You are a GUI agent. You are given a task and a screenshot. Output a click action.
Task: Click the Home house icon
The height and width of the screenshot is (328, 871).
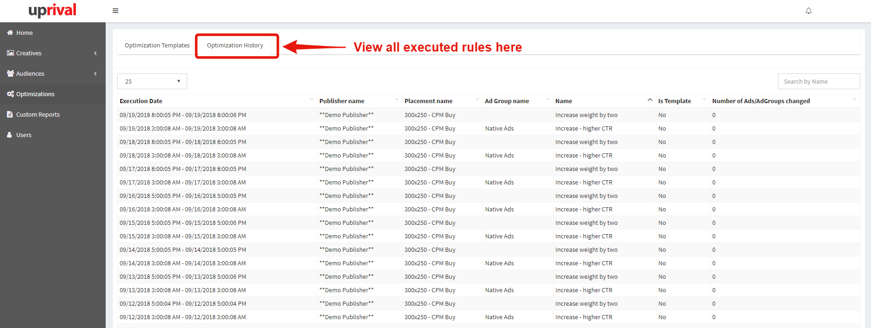coord(10,33)
